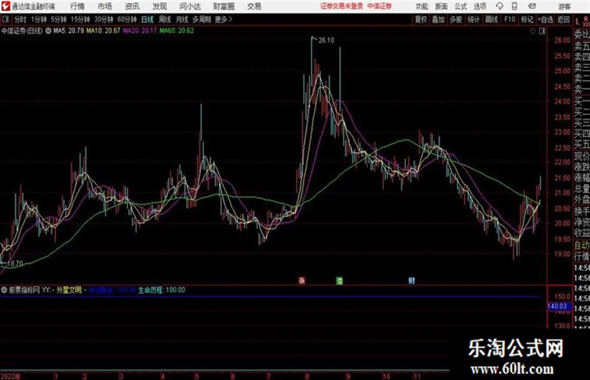Toggle the 自选 watchlist button
This screenshot has width=590, height=380.
[x=546, y=19]
